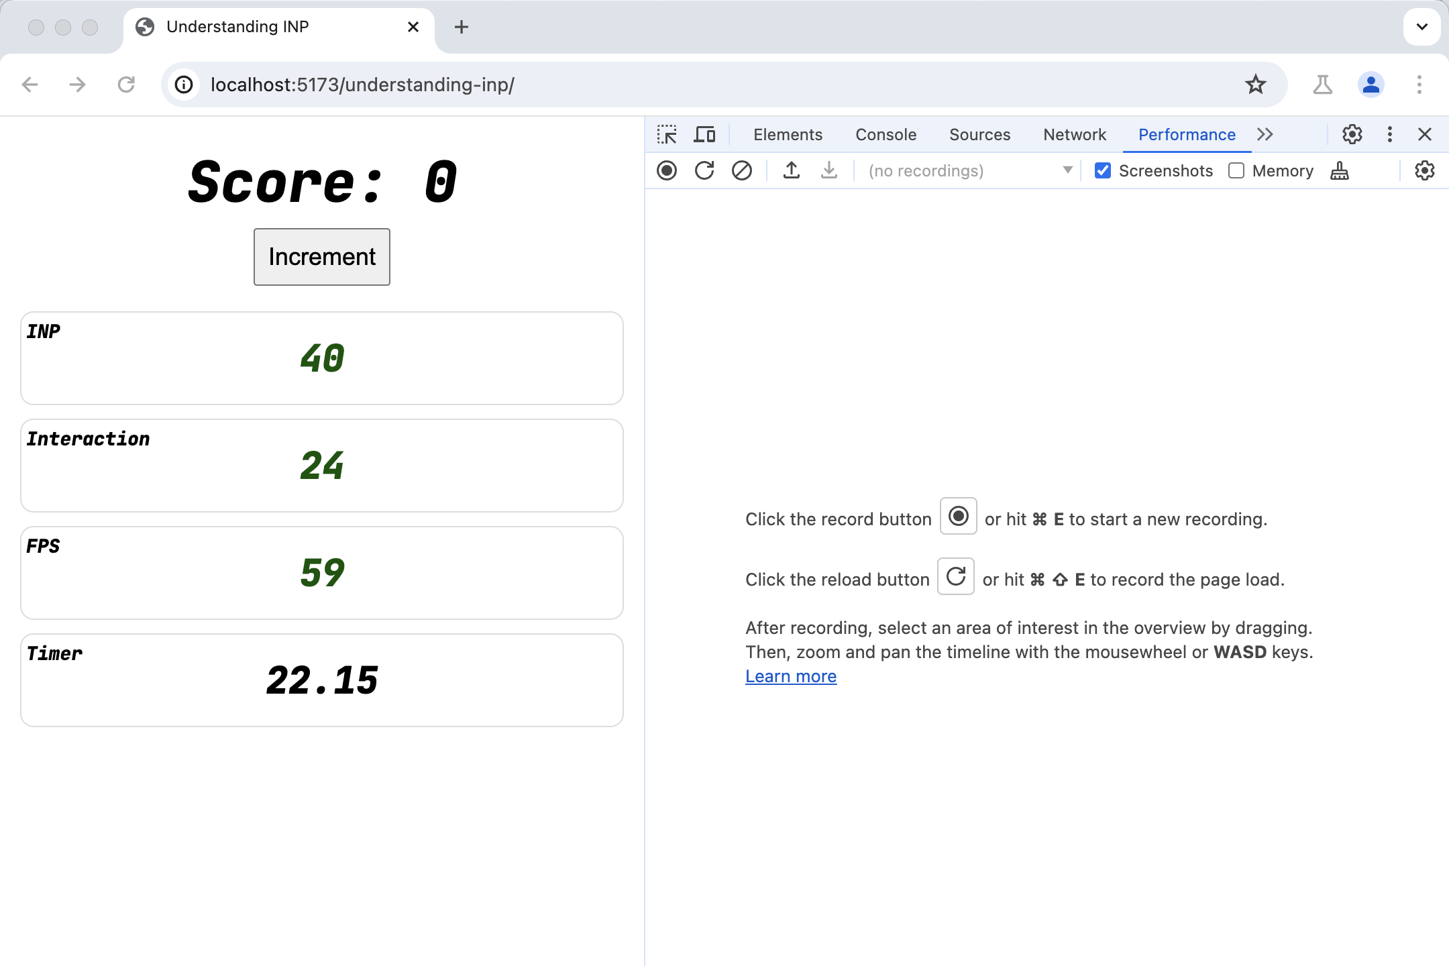This screenshot has height=966, width=1449.
Task: Enable the CPU throttling toggle
Action: [1426, 170]
